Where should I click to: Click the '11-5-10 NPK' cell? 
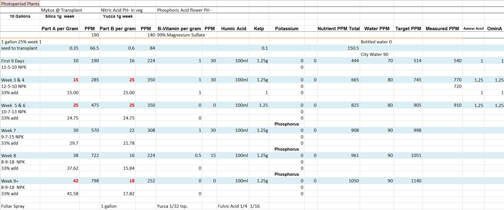point(14,67)
